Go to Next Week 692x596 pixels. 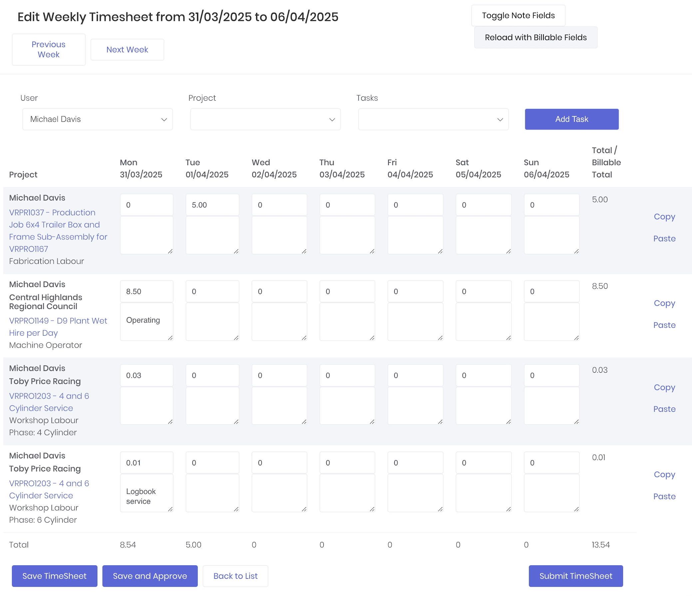click(127, 50)
